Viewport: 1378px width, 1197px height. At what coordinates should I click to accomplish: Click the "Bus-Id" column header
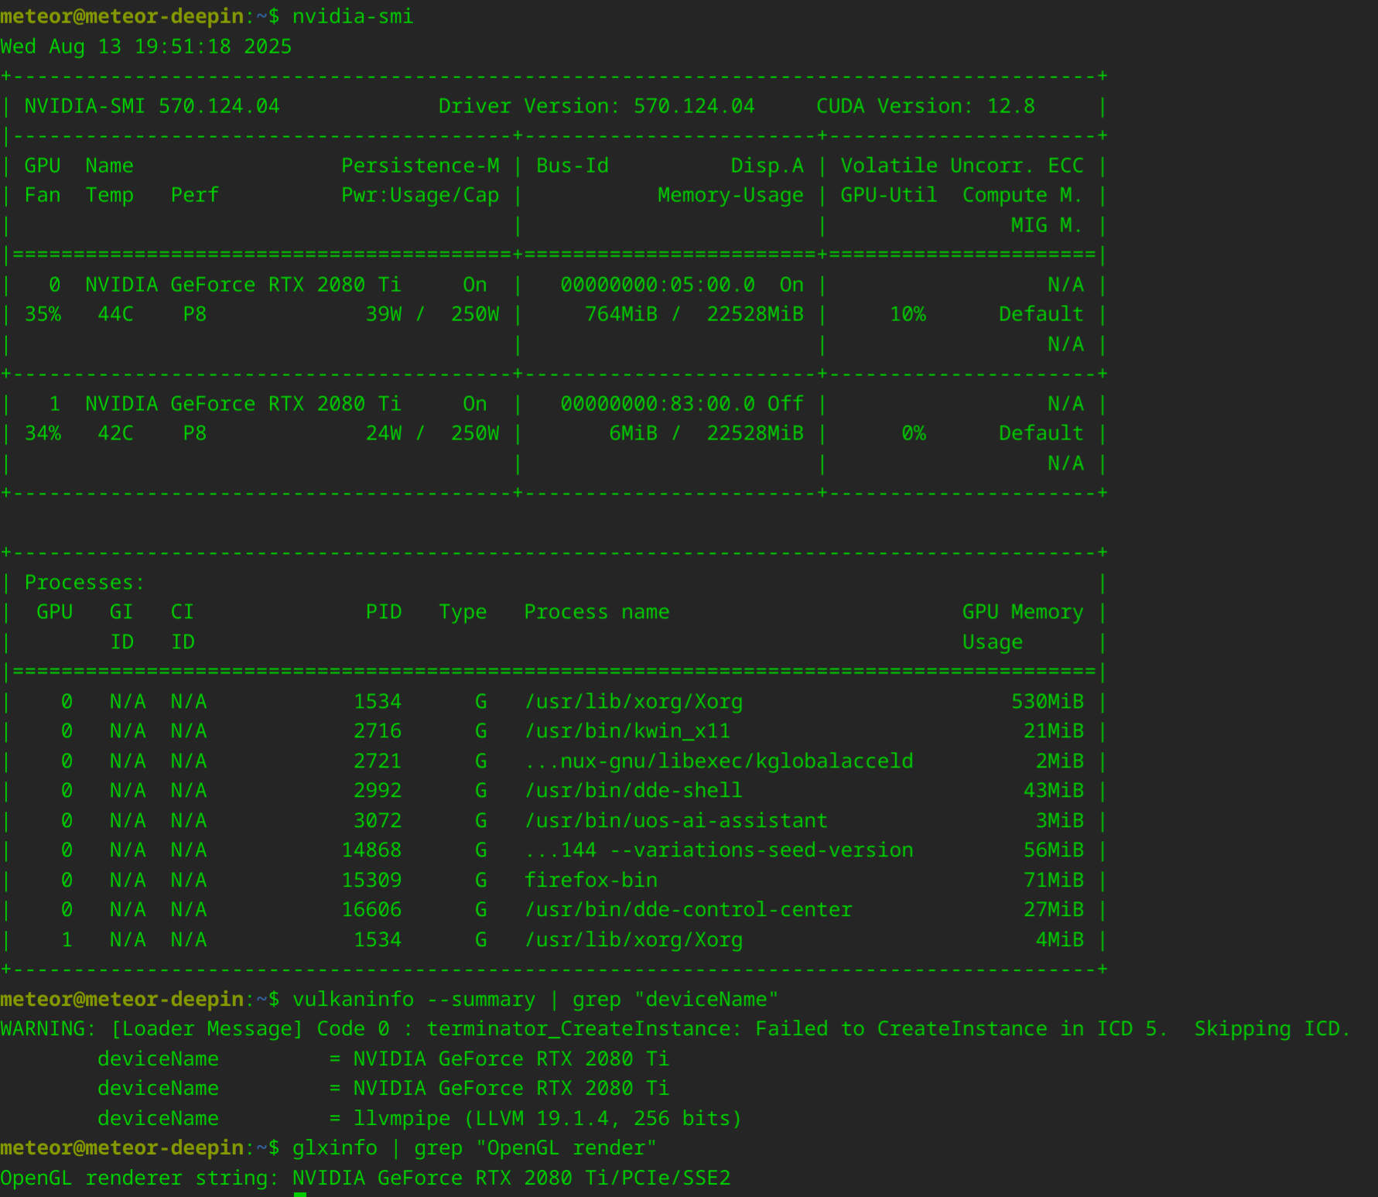point(573,166)
